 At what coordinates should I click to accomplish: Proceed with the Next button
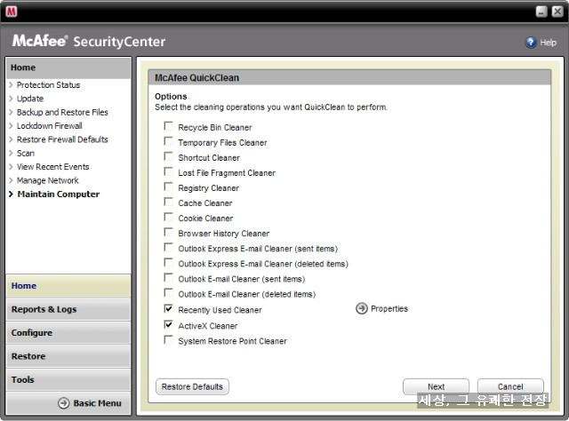(x=436, y=386)
